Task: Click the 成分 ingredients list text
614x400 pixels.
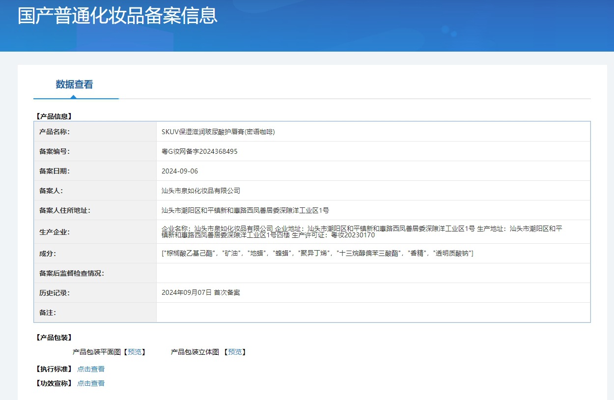Action: (317, 254)
